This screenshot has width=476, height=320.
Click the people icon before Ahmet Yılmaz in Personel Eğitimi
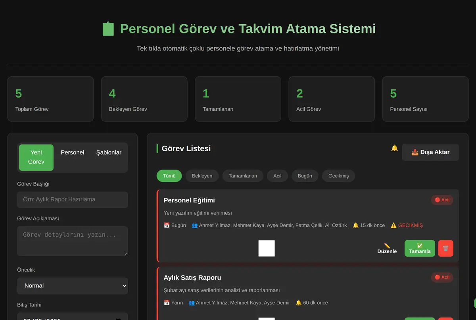click(x=194, y=225)
